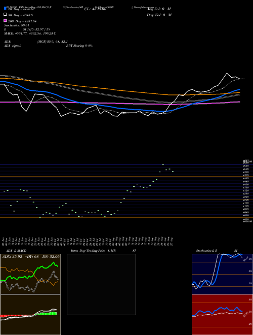Click the MACD values line
Screen dimensions: 253x335
coord(30,33)
